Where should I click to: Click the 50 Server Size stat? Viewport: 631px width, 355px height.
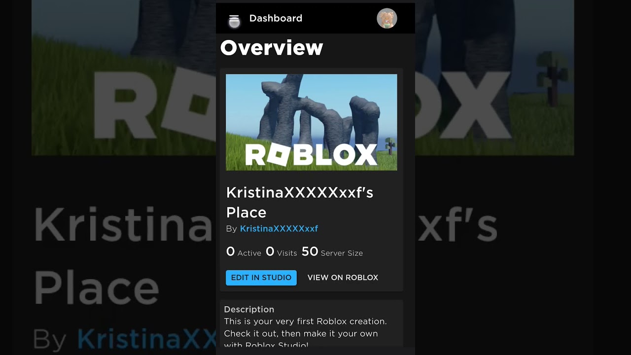(332, 252)
